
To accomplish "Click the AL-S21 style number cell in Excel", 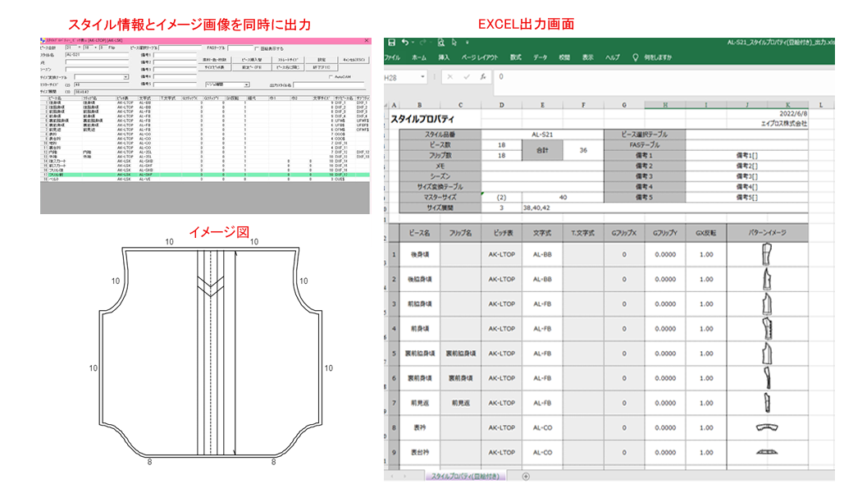I will [x=542, y=135].
